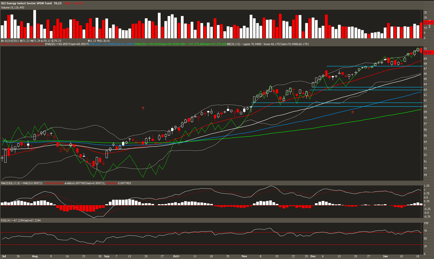Image resolution: width=434 pixels, height=259 pixels.
Task: Click the 49 label on the price axis
Action: pos(425,175)
